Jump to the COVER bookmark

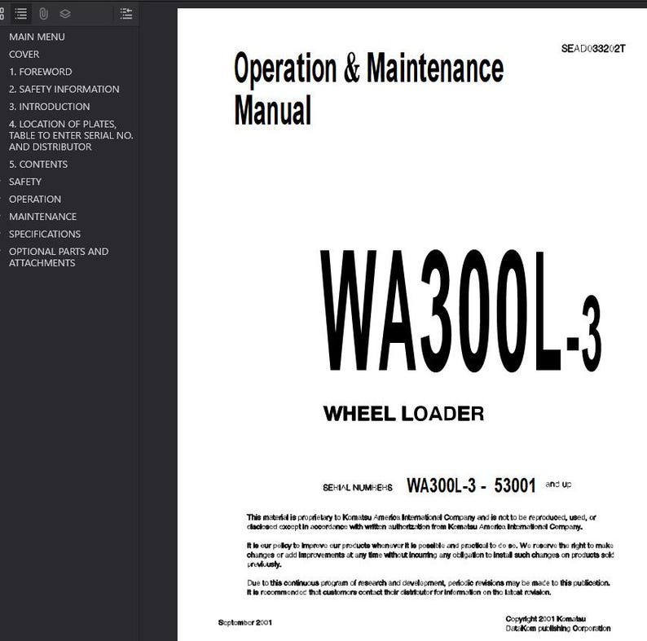pos(24,54)
